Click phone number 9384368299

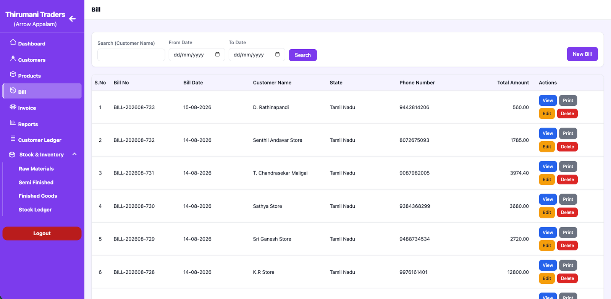(415, 206)
